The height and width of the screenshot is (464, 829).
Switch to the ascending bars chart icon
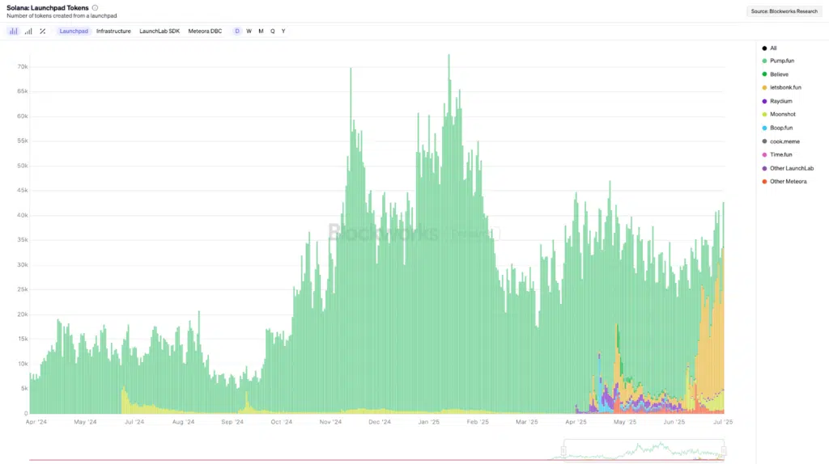[28, 32]
